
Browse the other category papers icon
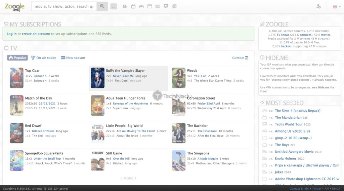coord(174,6)
